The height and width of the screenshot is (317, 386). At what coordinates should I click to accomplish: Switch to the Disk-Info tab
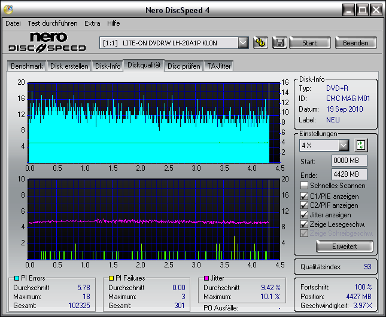(x=108, y=66)
